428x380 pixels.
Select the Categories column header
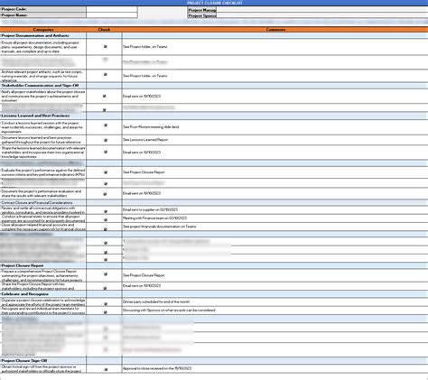pyautogui.click(x=43, y=30)
